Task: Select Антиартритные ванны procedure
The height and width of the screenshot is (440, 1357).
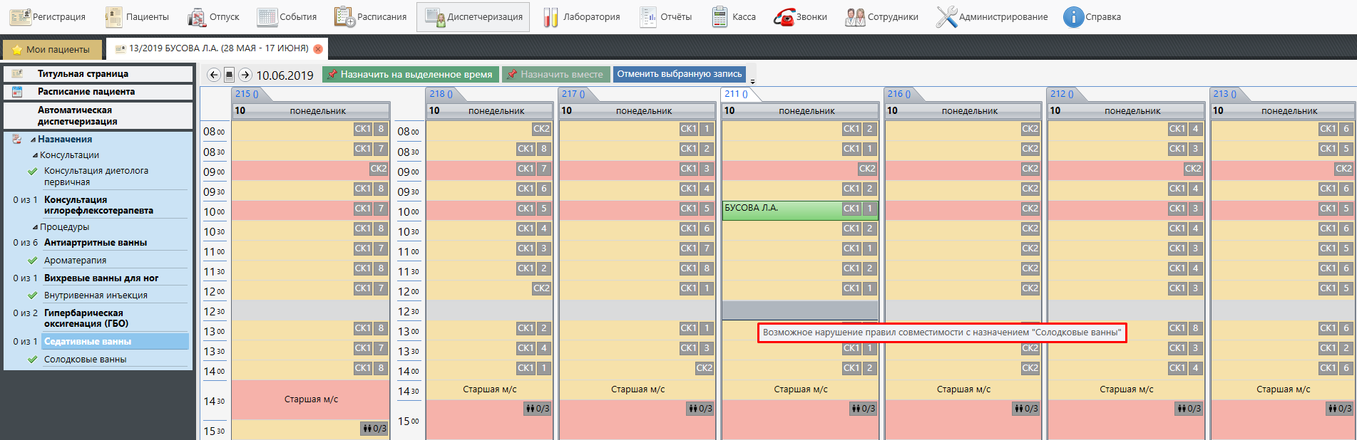Action: 96,243
